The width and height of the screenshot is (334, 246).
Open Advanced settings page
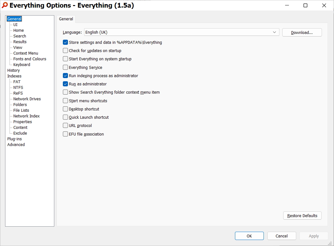(16, 145)
